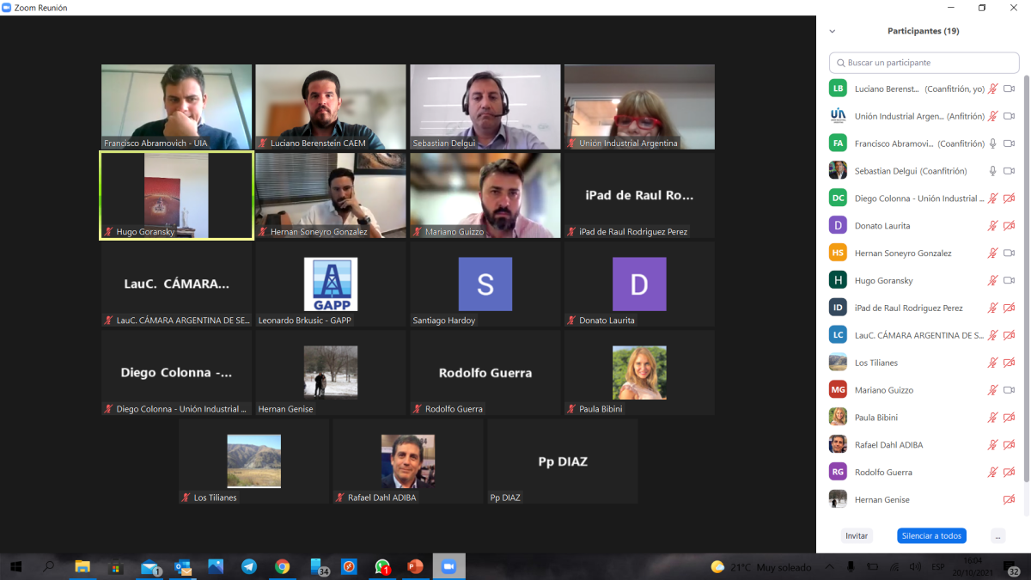This screenshot has height=580, width=1031.
Task: Select the Pp DIAZ video tile
Action: (x=562, y=461)
